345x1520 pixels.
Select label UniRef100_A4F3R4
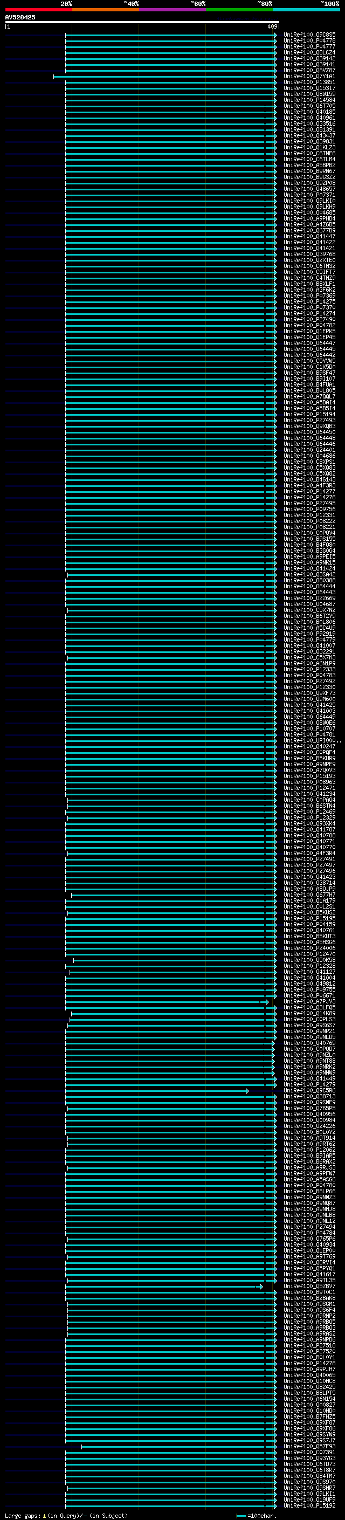tap(309, 853)
